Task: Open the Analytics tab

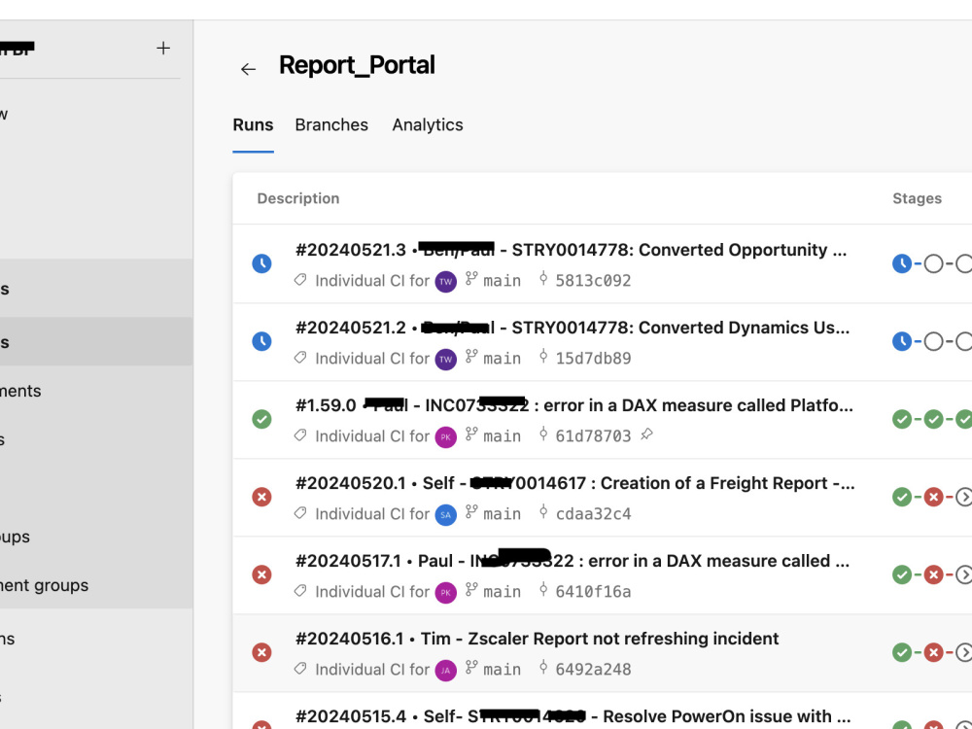Action: point(428,124)
